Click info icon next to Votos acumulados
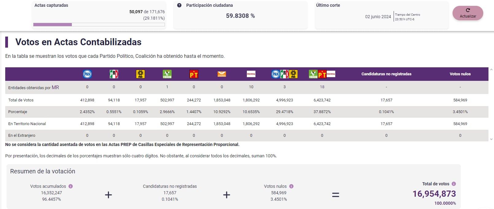The height and width of the screenshot is (209, 494). [x=71, y=186]
